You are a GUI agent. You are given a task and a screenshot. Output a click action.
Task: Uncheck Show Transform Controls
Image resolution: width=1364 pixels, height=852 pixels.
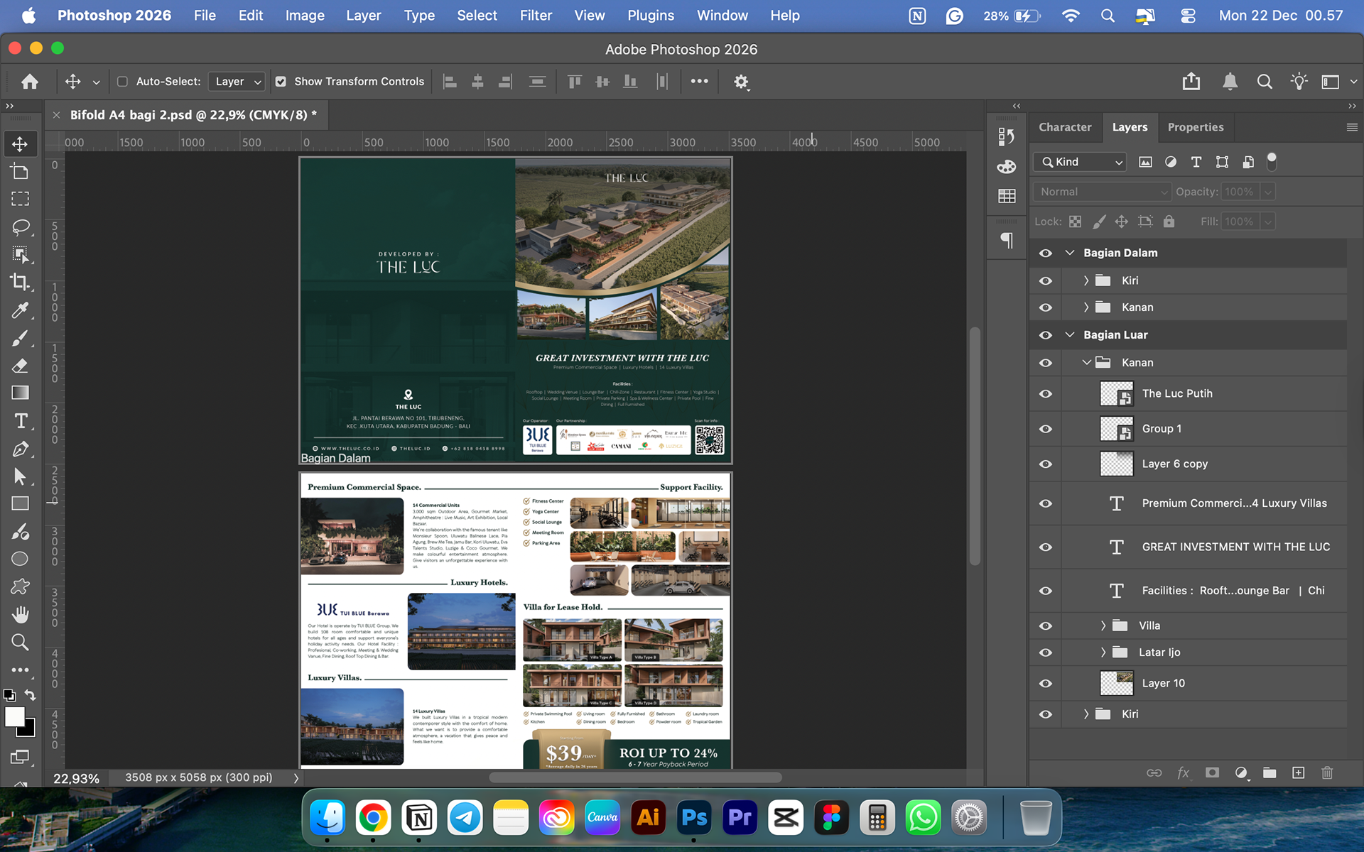pyautogui.click(x=281, y=82)
